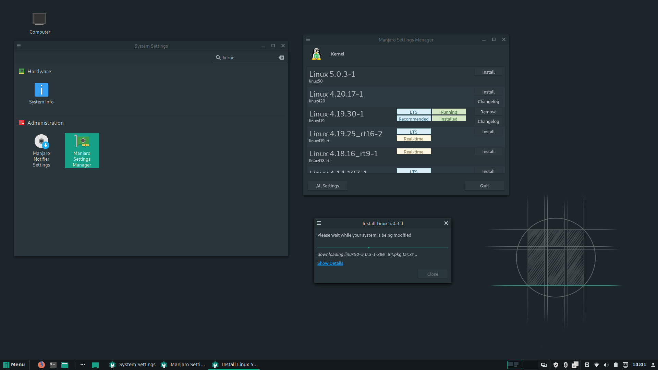Click All Settings button
Image resolution: width=658 pixels, height=370 pixels.
click(328, 186)
